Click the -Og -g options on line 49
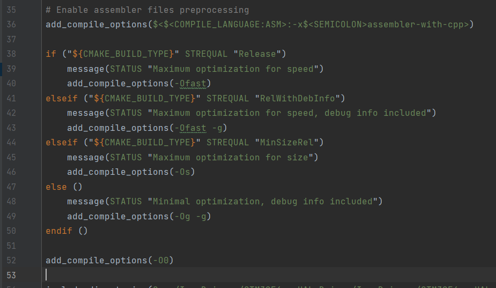Screen dimensions: 496x288 click(x=190, y=216)
